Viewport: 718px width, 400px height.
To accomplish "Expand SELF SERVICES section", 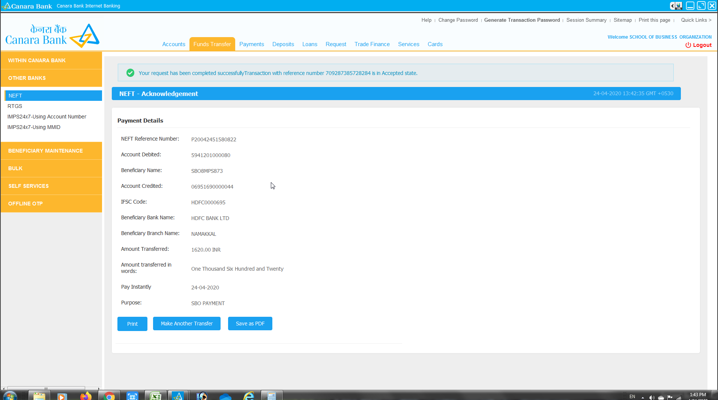I will click(x=51, y=186).
